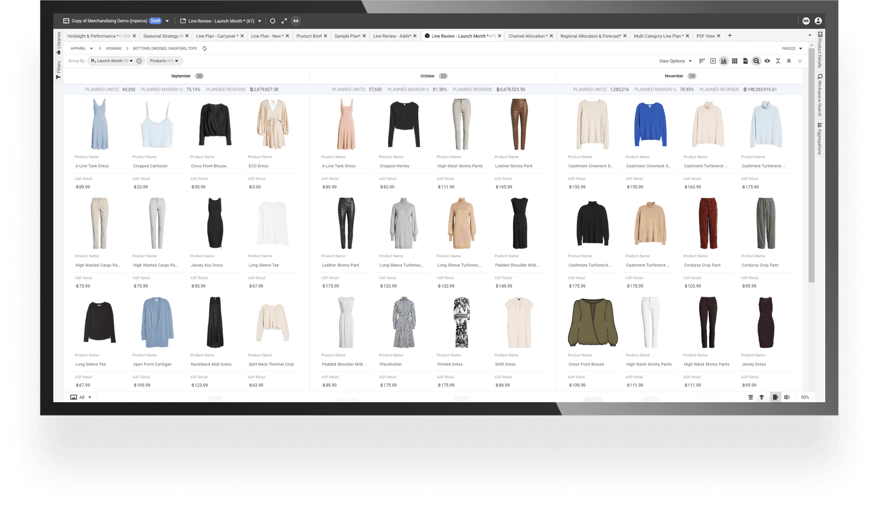Click the add plus-box icon in toolbar
The width and height of the screenshot is (878, 505).
[713, 61]
